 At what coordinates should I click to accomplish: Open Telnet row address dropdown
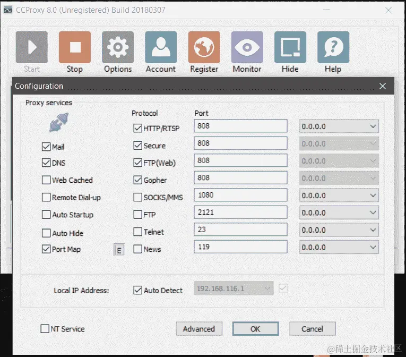pyautogui.click(x=339, y=229)
